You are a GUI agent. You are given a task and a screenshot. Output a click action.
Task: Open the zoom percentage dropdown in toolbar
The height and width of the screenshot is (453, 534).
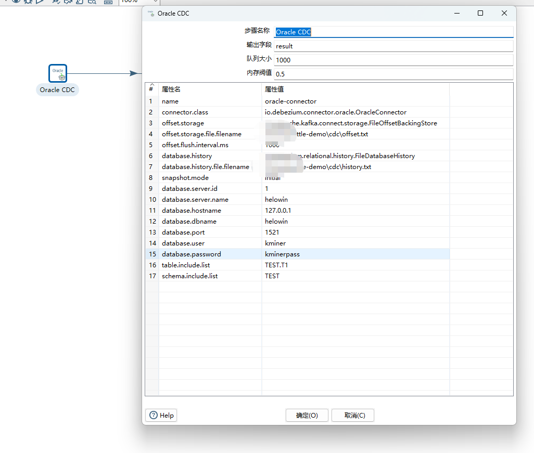(155, 1)
